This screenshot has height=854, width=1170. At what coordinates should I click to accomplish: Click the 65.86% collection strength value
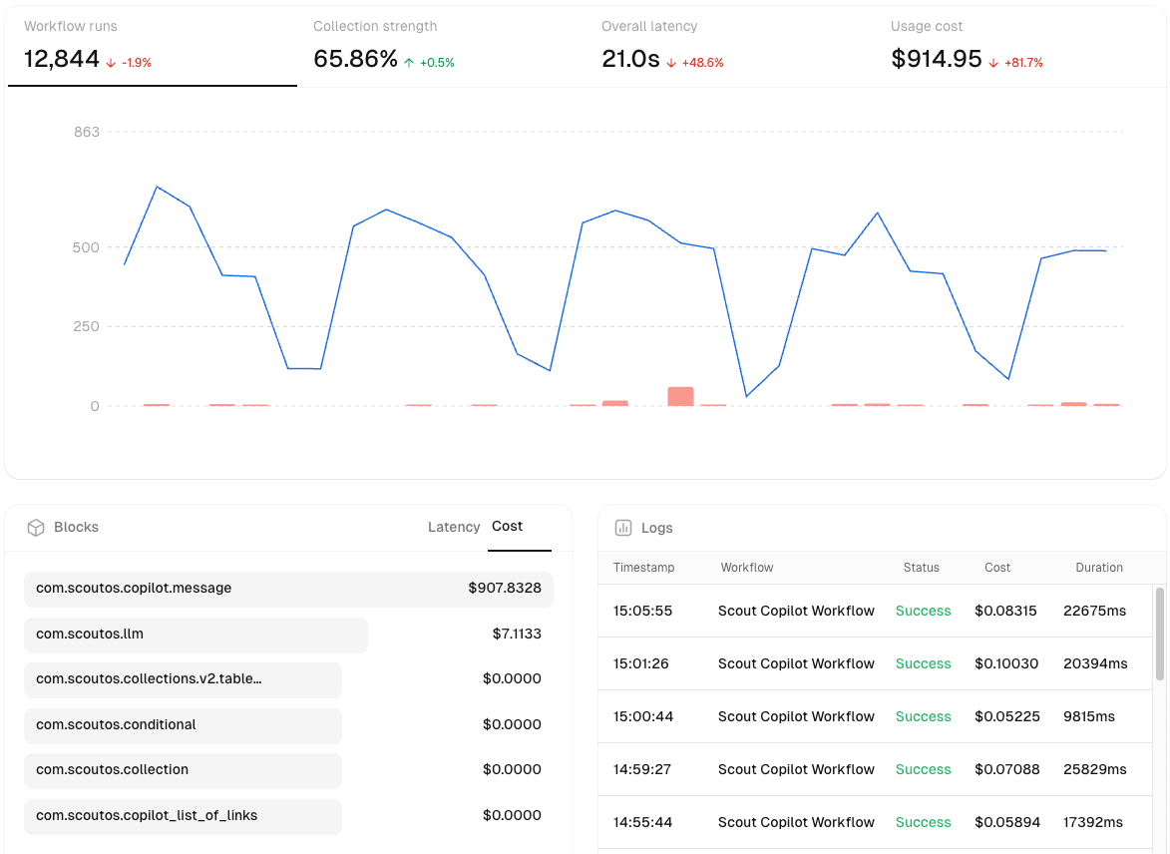[355, 59]
